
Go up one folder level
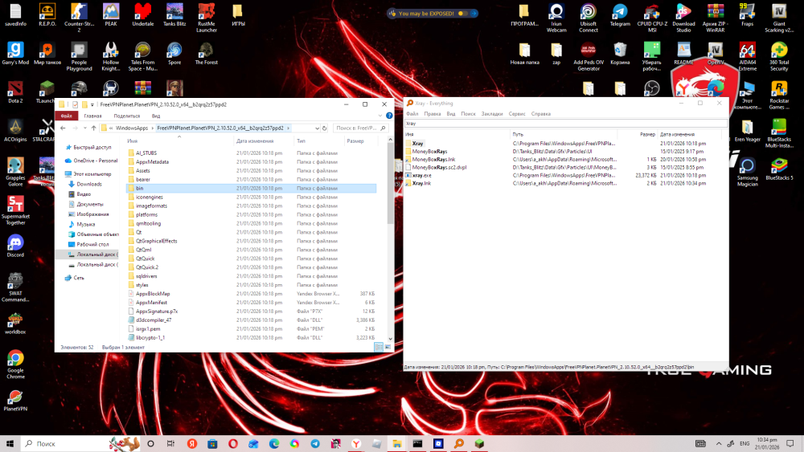point(94,128)
